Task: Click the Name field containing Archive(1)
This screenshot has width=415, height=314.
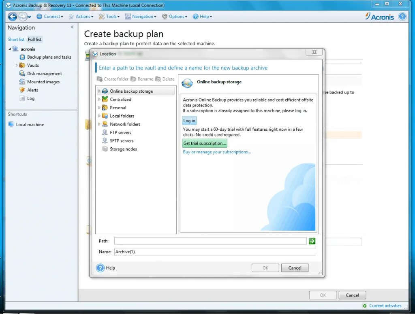Action: click(215, 252)
